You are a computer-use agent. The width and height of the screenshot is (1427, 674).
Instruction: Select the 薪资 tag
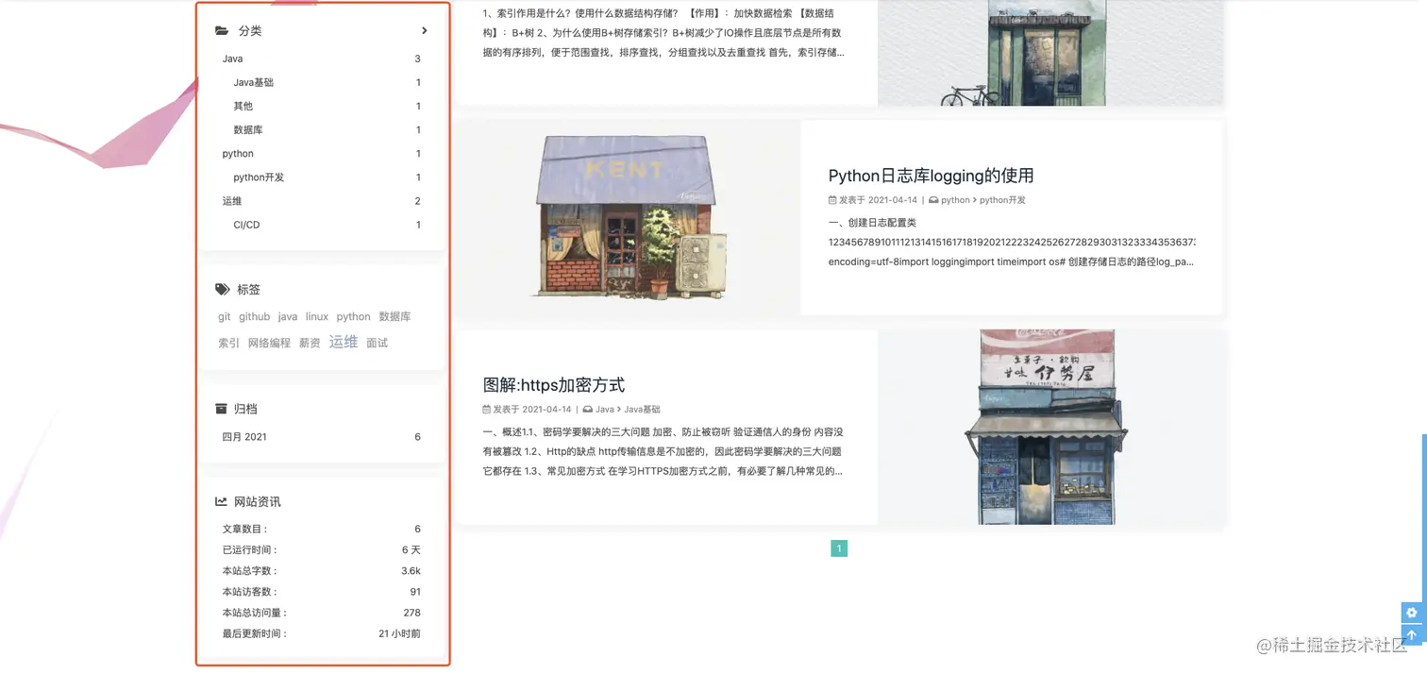pyautogui.click(x=310, y=344)
